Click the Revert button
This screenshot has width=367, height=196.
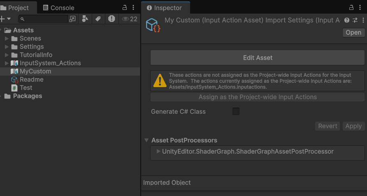point(328,126)
